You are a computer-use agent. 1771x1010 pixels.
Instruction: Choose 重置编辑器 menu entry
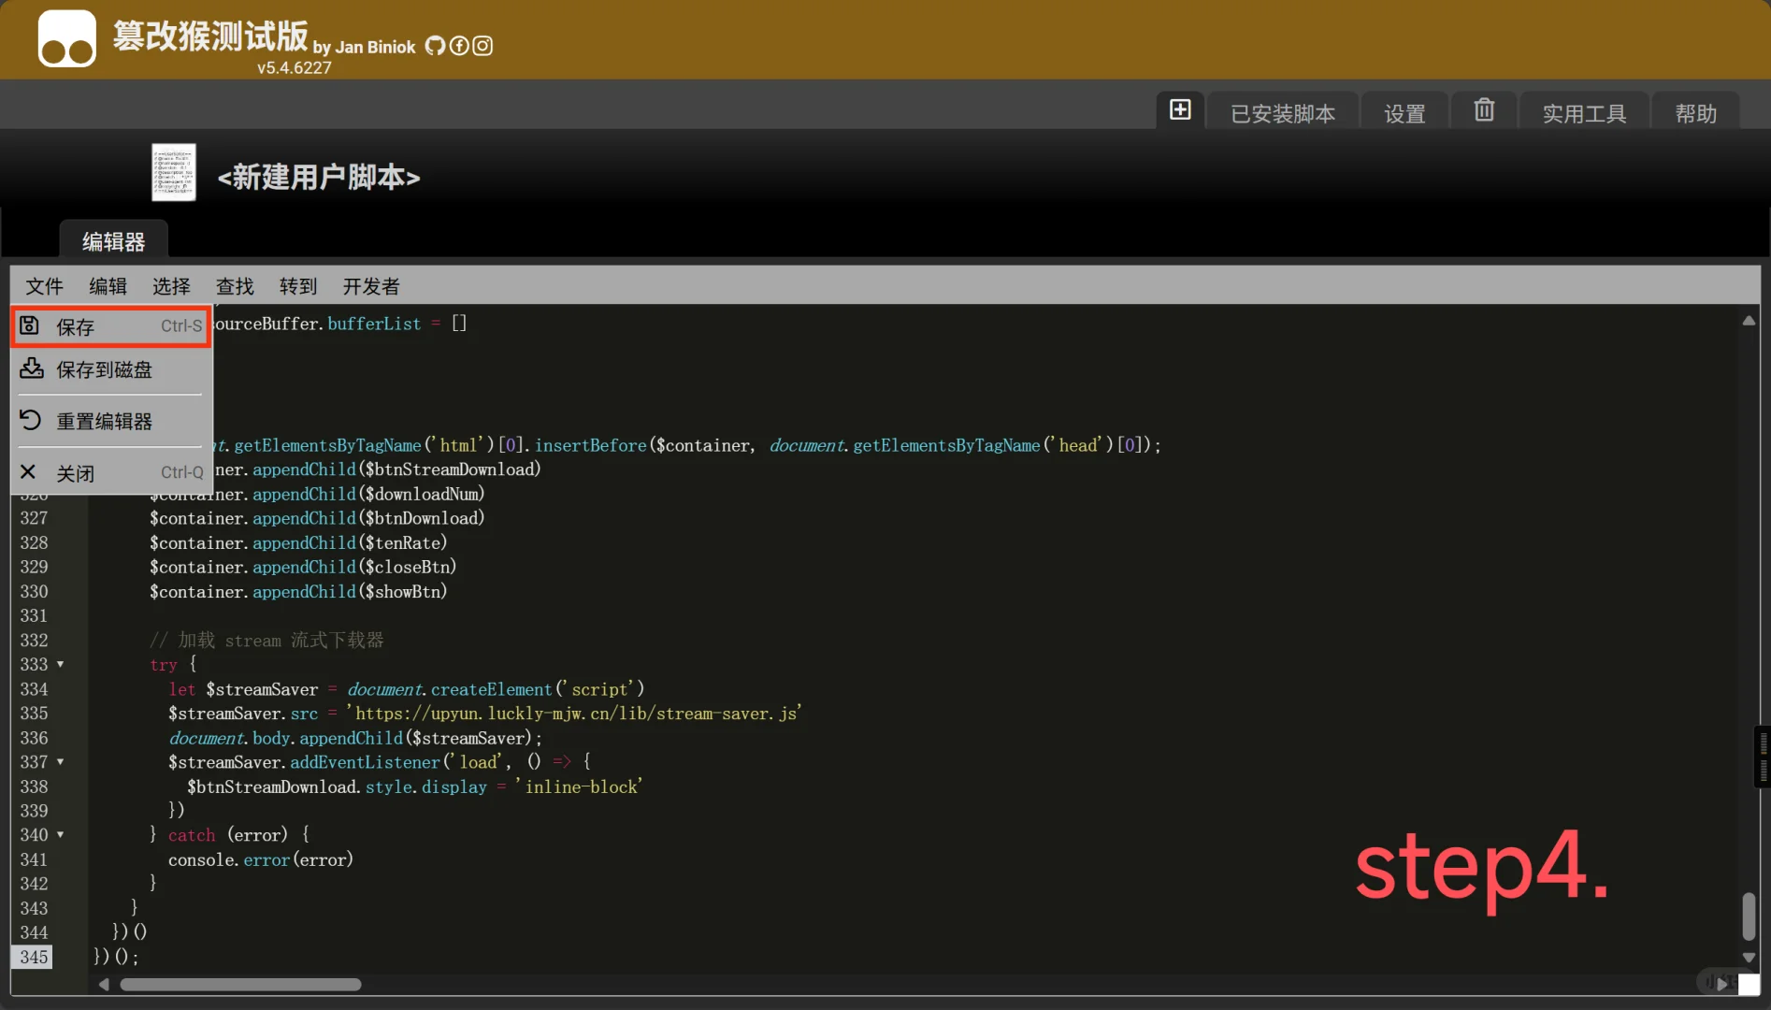tap(111, 421)
